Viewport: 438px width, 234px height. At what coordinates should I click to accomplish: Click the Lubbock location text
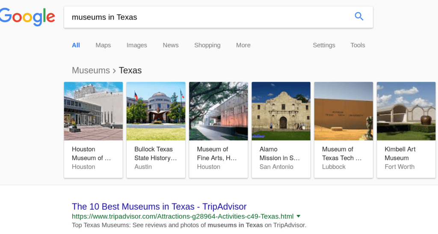[x=334, y=167]
